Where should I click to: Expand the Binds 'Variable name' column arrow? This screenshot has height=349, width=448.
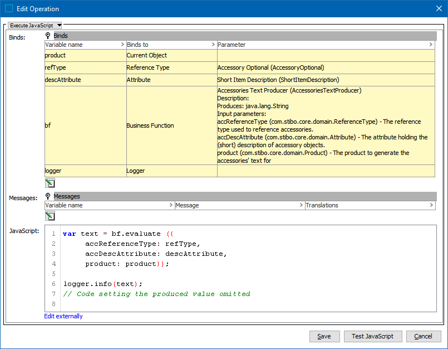pyautogui.click(x=122, y=45)
